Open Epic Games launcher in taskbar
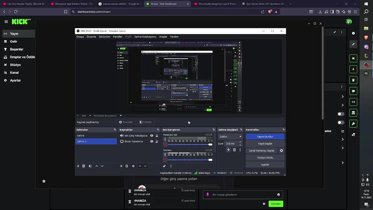Image resolution: width=373 pixels, height=210 pixels. [366, 74]
